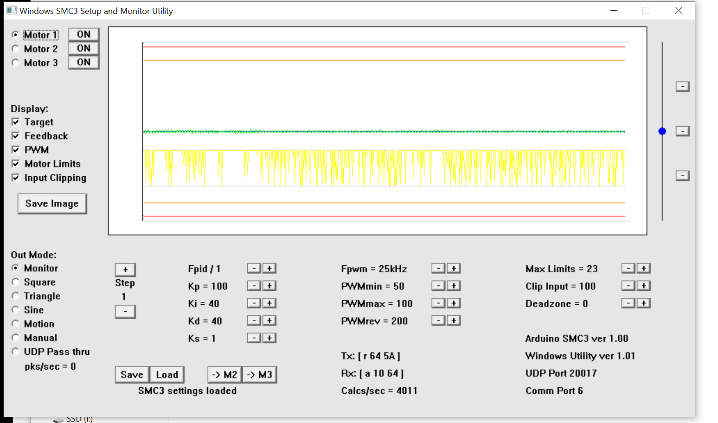
Task: Increase Step with the plus button
Action: tap(125, 269)
